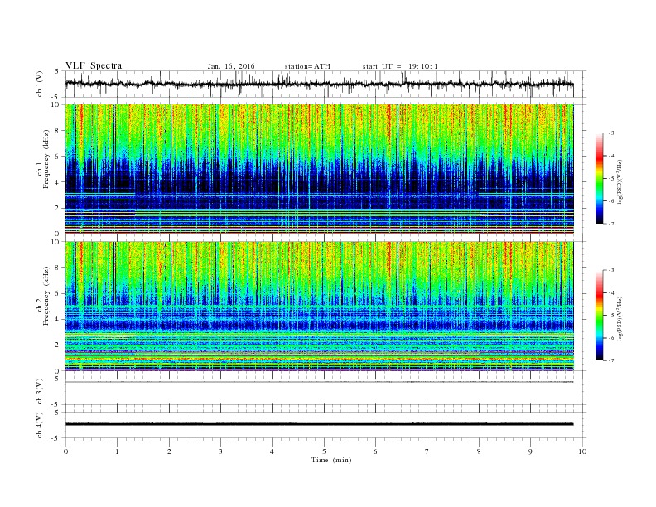656x507 pixels.
Task: Click the "8" kHz tick on ch.1 spectrogram
Action: pyautogui.click(x=57, y=131)
